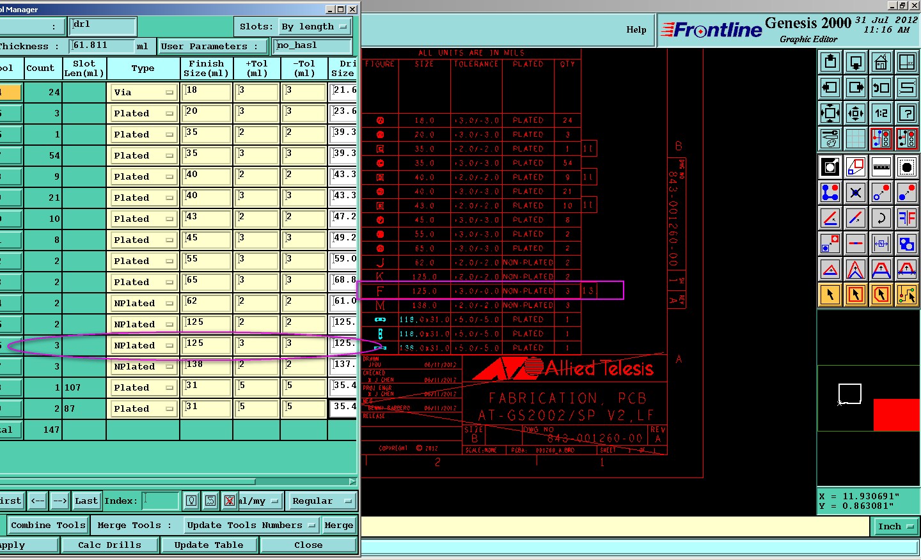The width and height of the screenshot is (921, 560).
Task: Click the User Parameters button
Action: point(214,46)
